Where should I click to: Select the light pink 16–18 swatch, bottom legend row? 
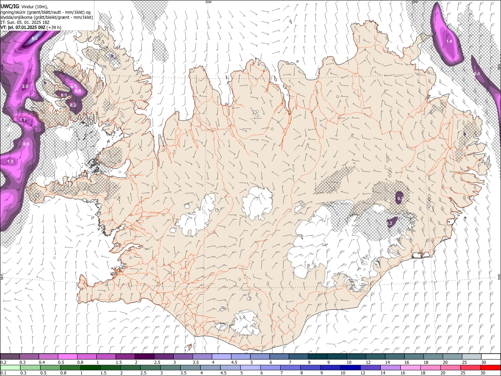[410, 367]
